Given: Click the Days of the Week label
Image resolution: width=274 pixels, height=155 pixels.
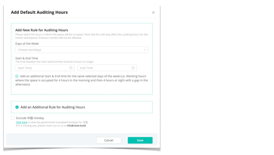Looking at the screenshot, I should [27, 44].
